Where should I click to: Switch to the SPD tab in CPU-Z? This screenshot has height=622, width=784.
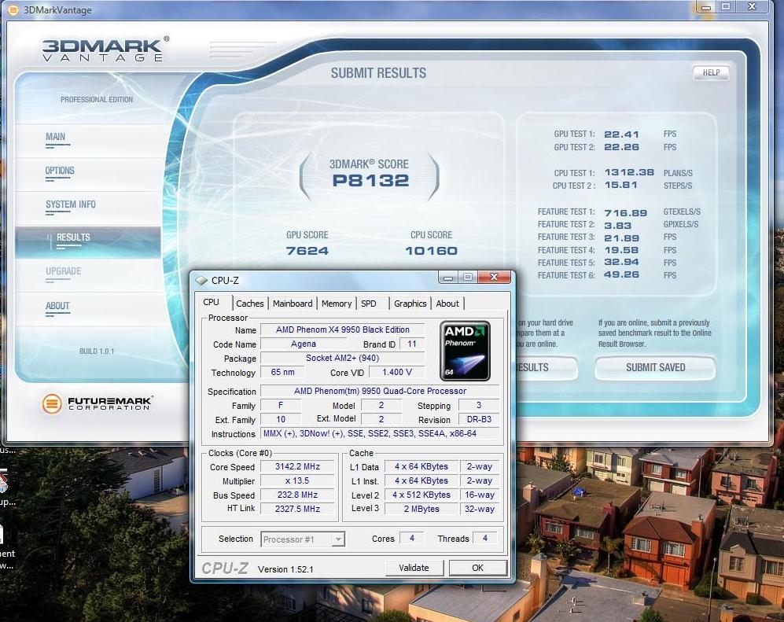369,304
